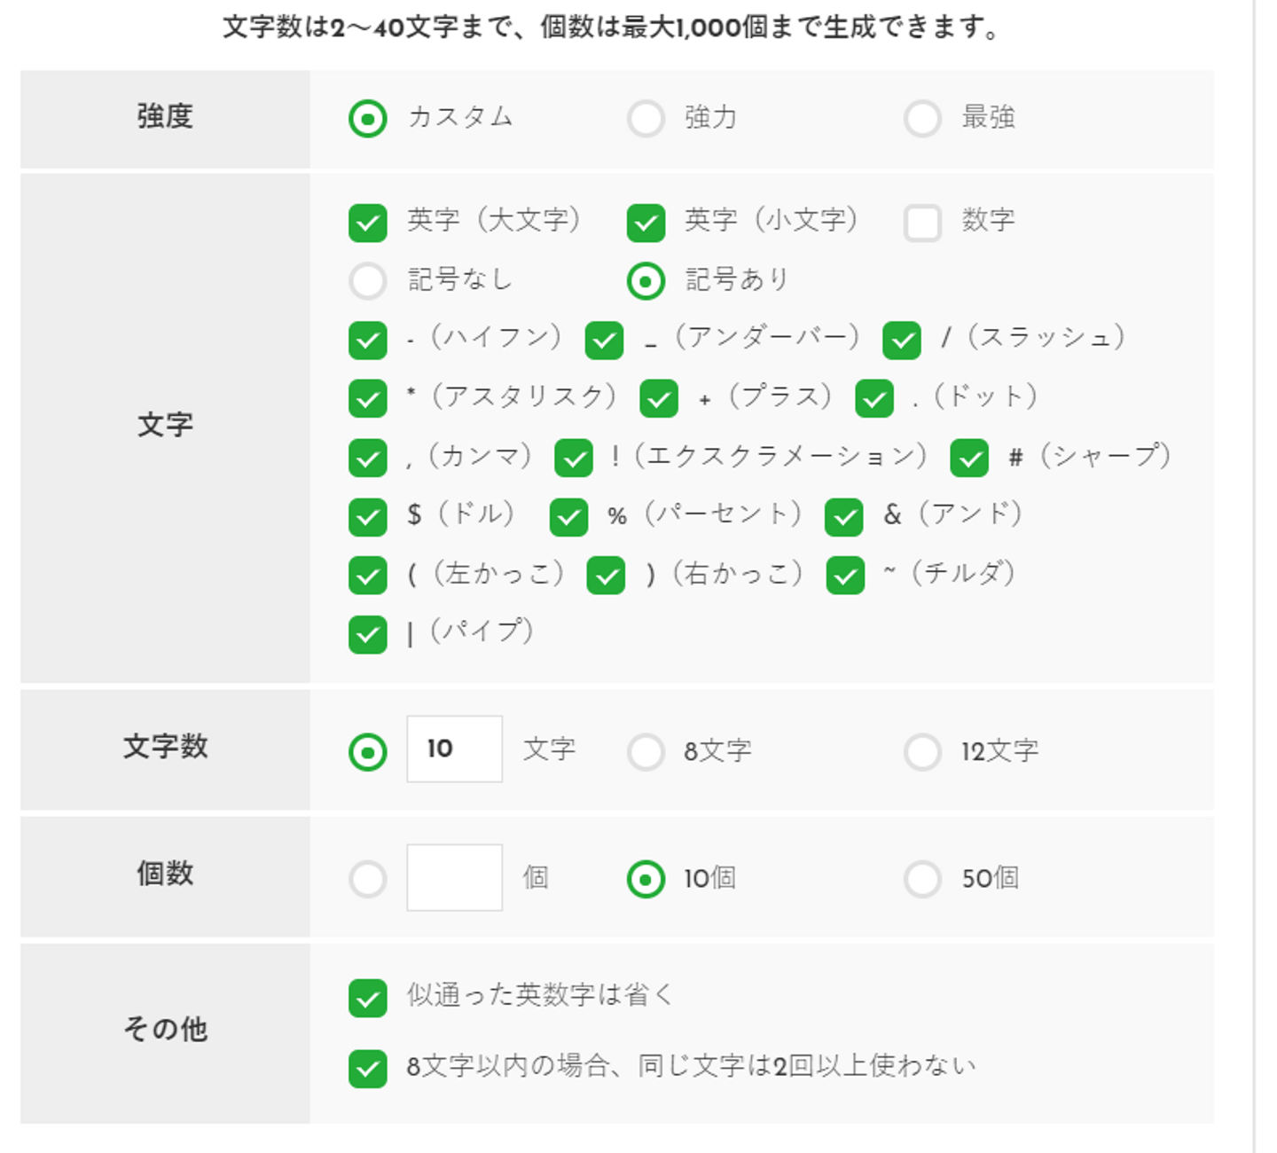Uncheck the 英字（大文字） uppercase checkbox
Image resolution: width=1277 pixels, height=1153 pixels.
[x=368, y=223]
